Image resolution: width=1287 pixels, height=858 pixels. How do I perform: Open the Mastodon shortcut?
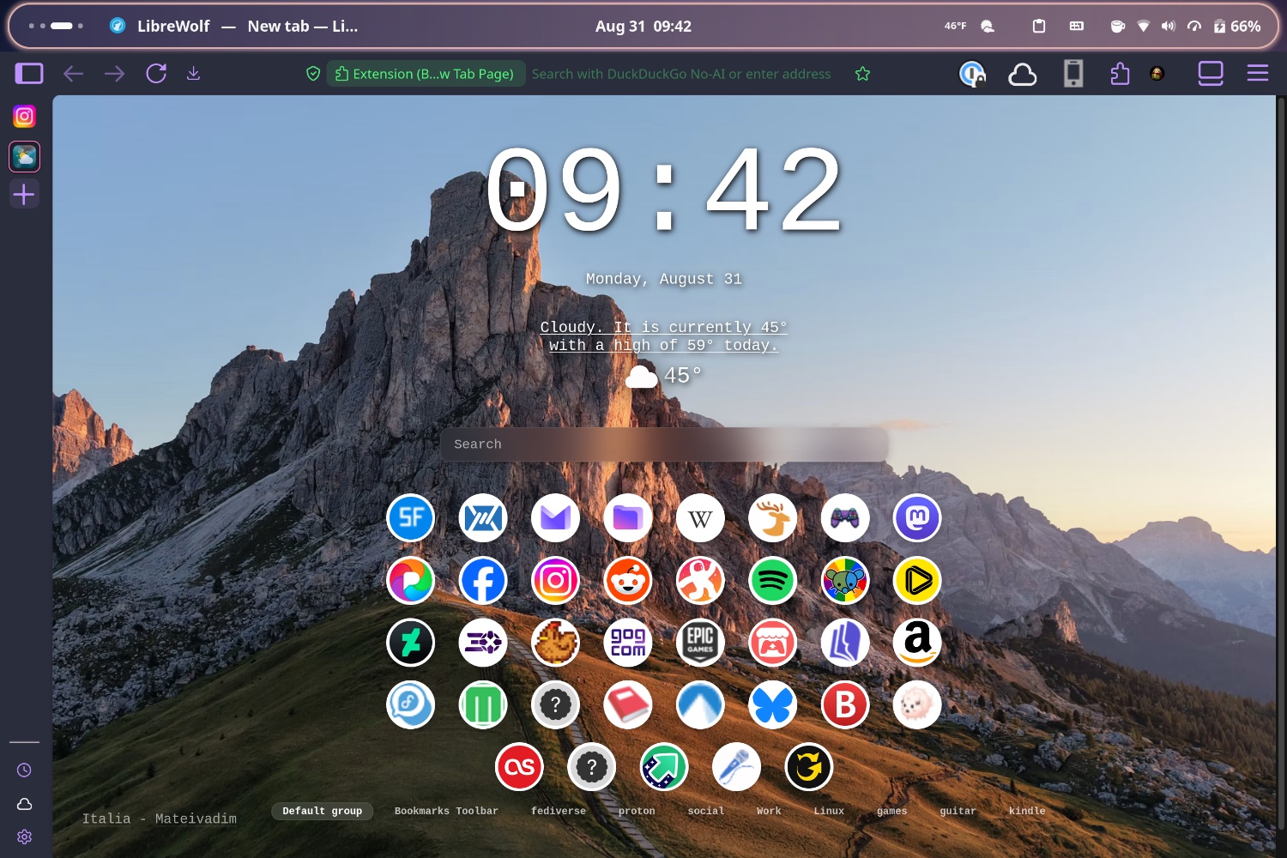coord(917,518)
